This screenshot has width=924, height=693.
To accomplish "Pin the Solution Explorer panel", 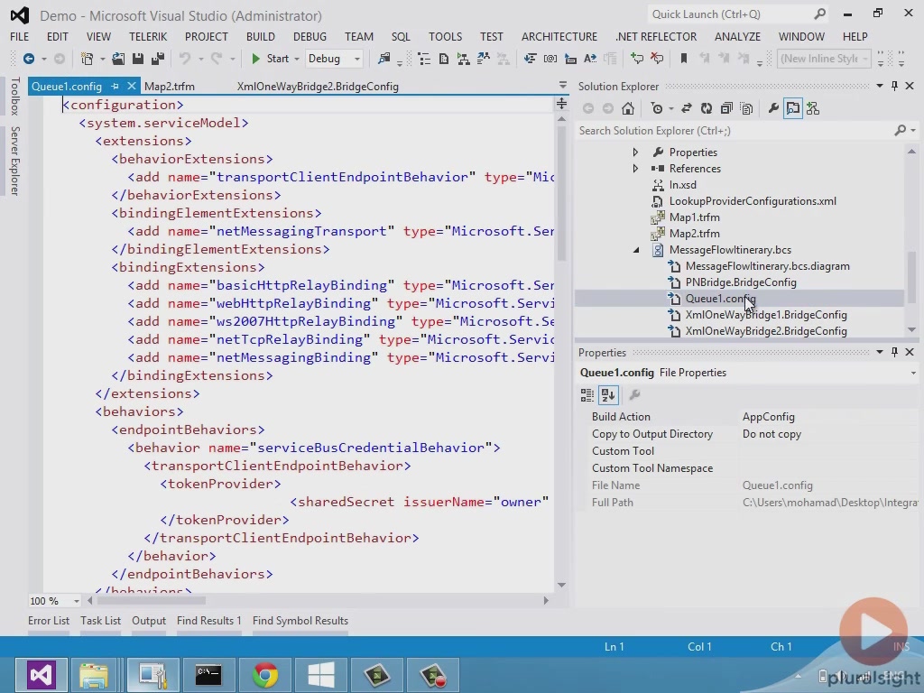I will [894, 86].
